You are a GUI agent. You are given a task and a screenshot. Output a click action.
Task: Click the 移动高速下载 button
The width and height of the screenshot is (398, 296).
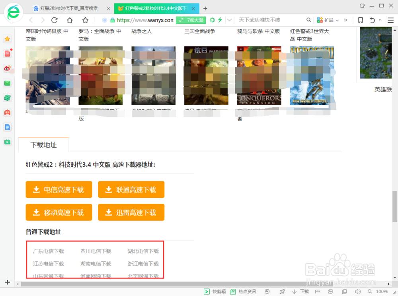(x=59, y=212)
